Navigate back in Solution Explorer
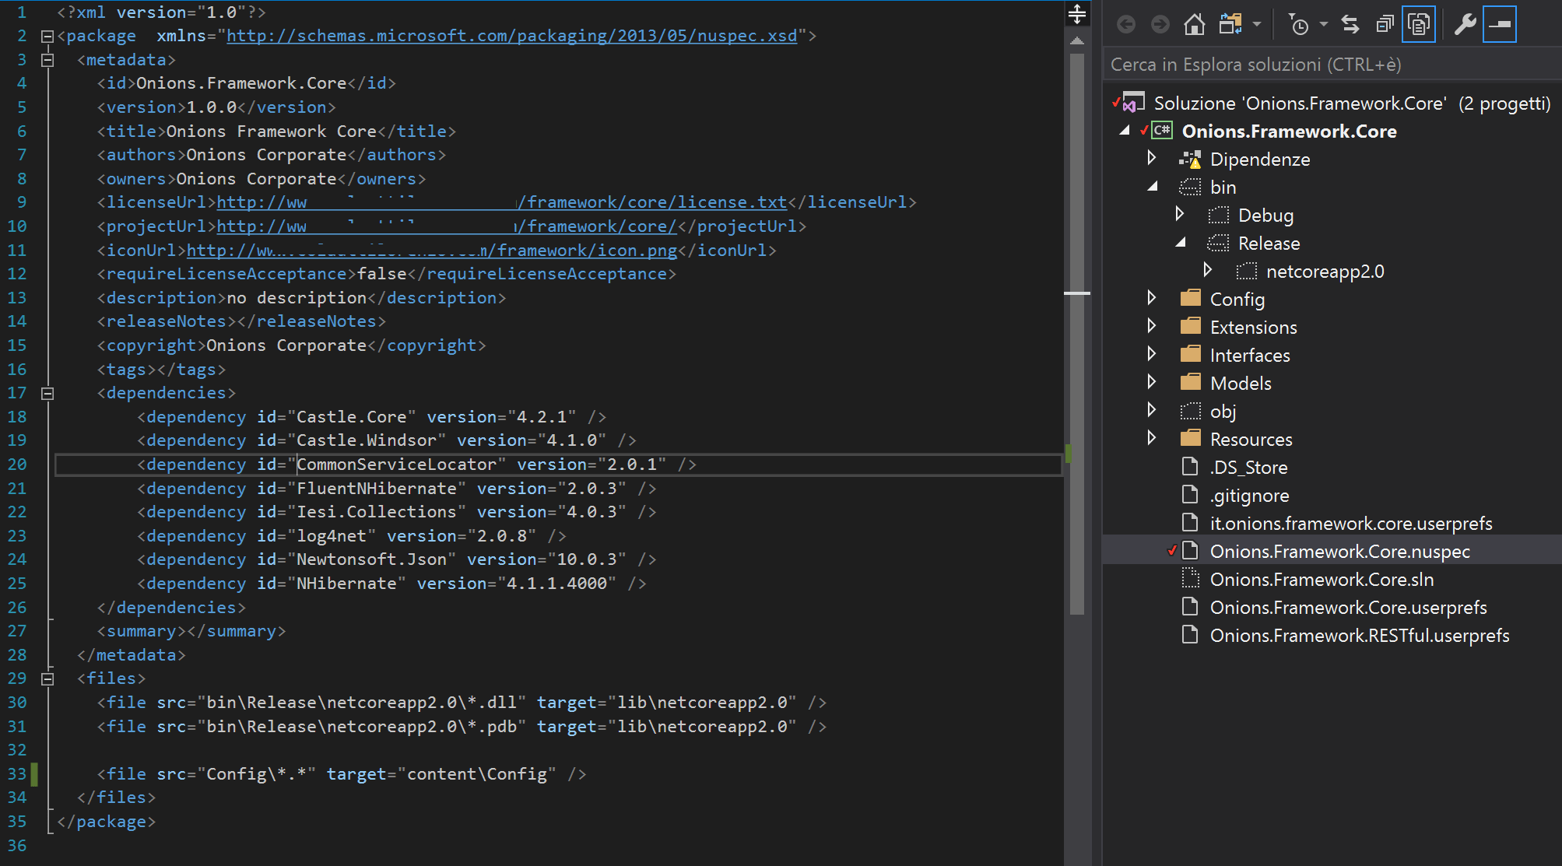 pyautogui.click(x=1125, y=24)
